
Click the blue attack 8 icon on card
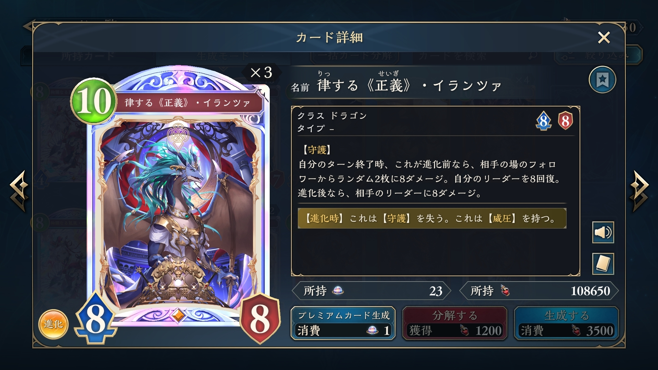(96, 319)
